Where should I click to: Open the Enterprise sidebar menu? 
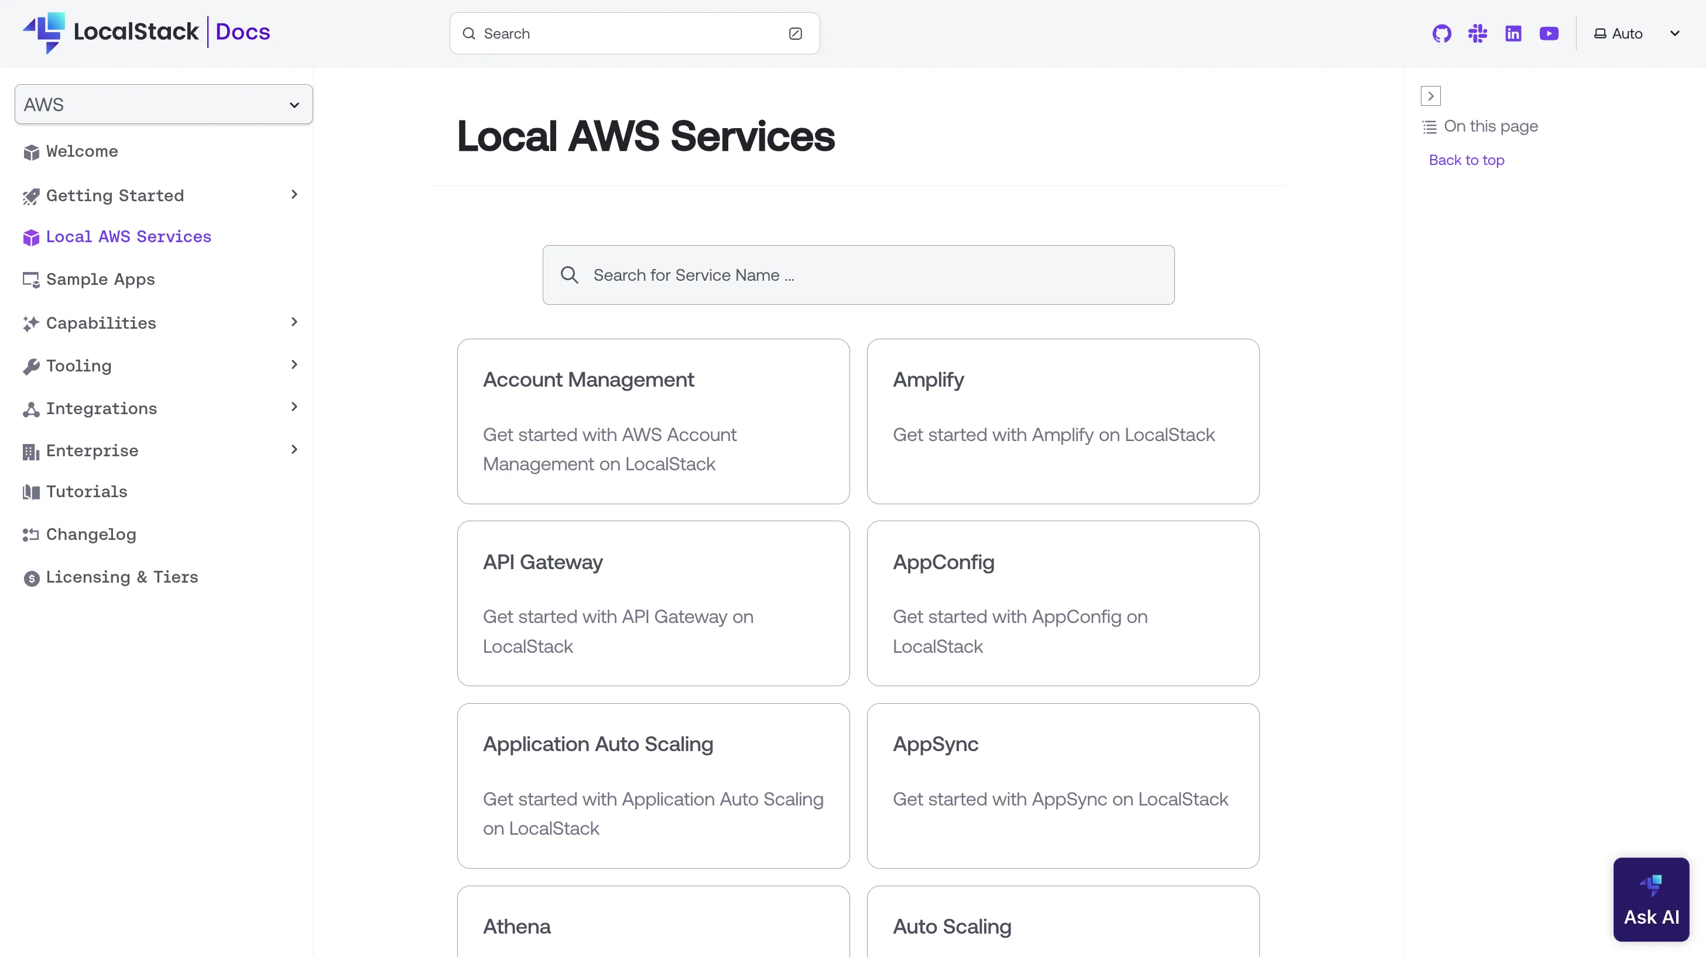[x=293, y=449]
